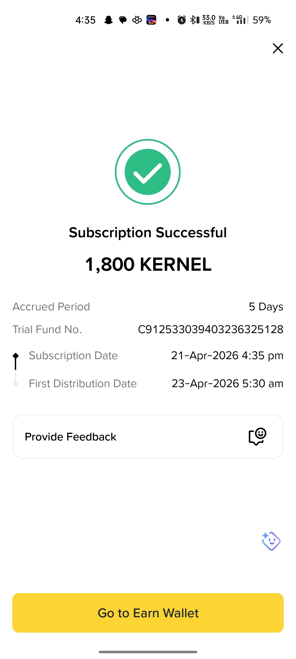The height and width of the screenshot is (659, 296).
Task: Close the subscription success screen
Action: pyautogui.click(x=278, y=48)
